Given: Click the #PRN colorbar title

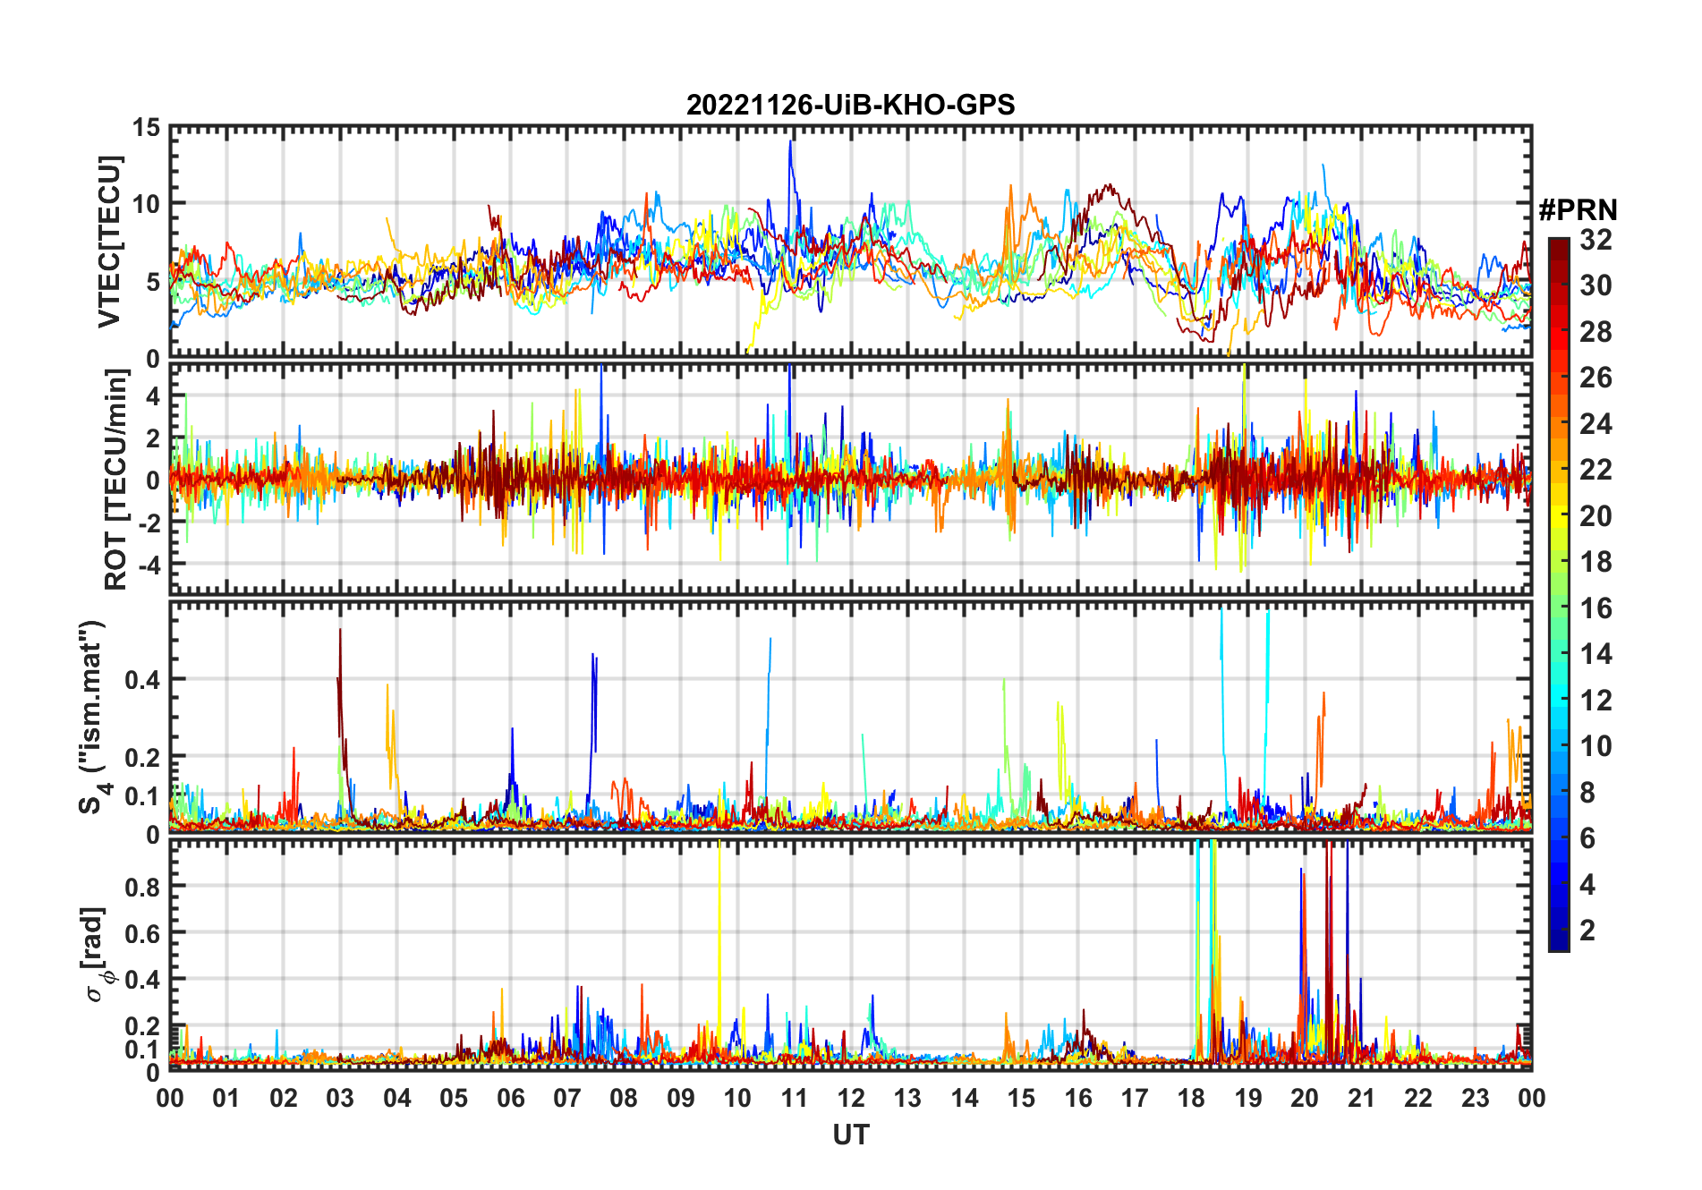Looking at the screenshot, I should click(x=1578, y=210).
